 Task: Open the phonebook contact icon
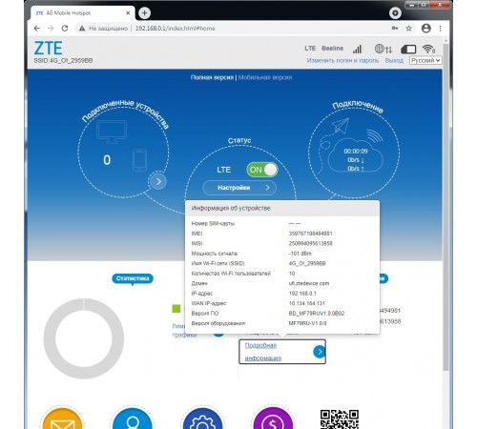[133, 418]
